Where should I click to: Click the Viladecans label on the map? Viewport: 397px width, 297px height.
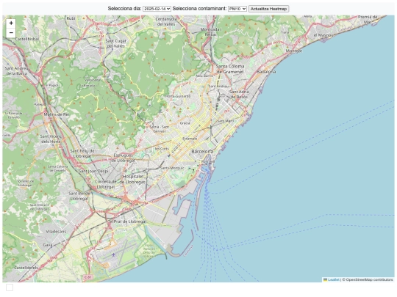point(56,231)
